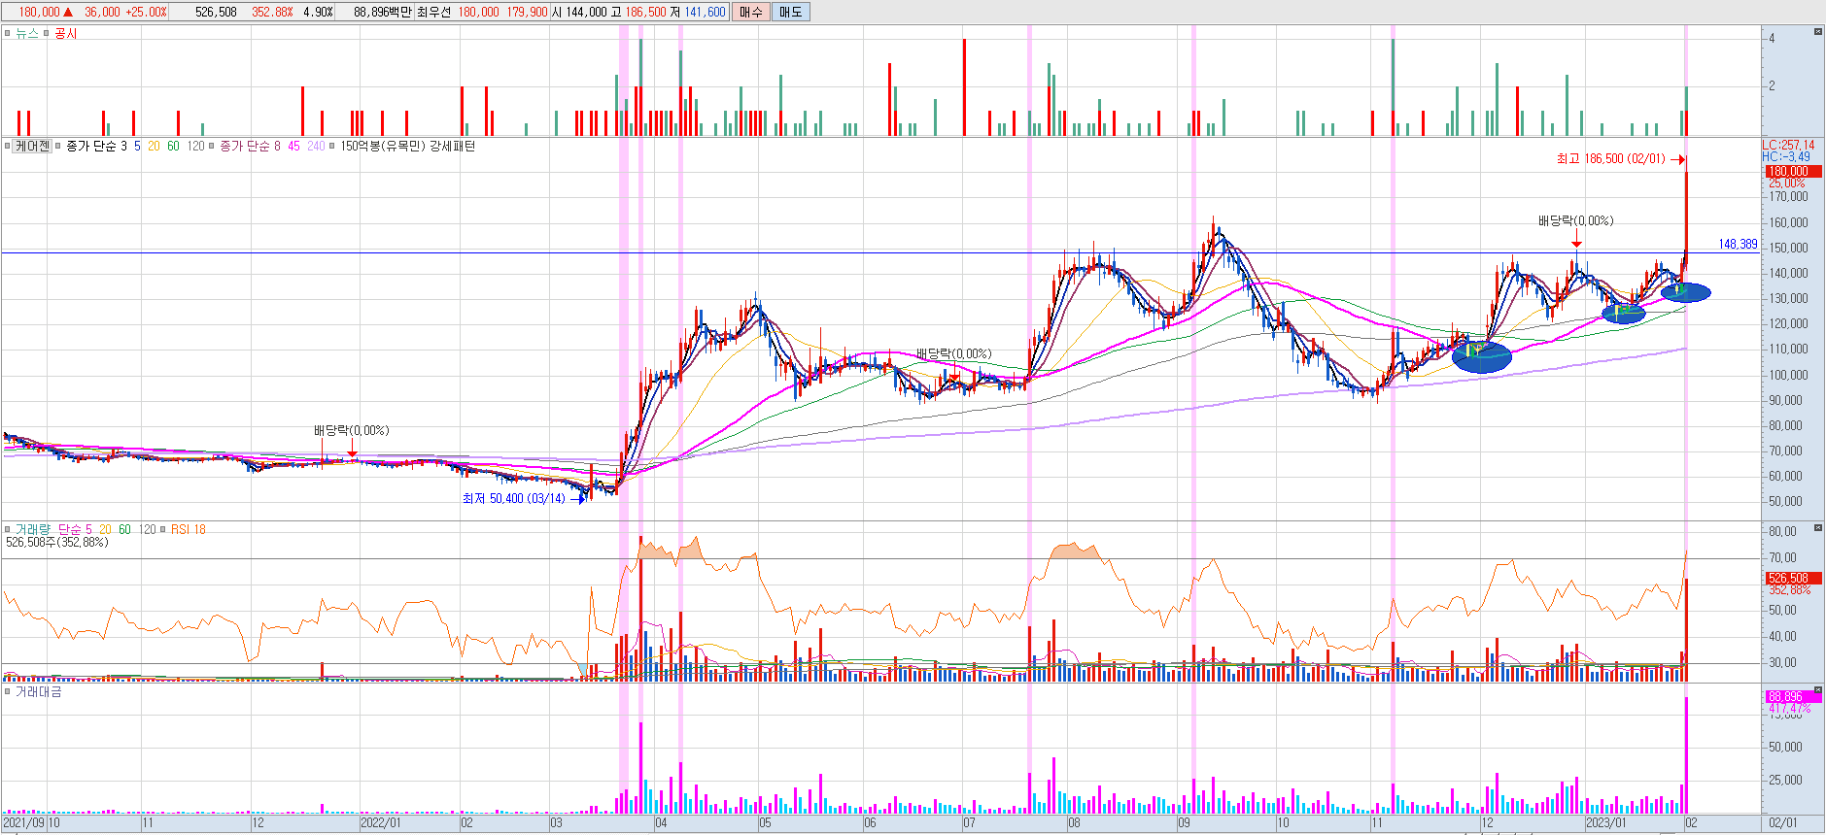Viewport: 1826px width, 835px height.
Task: Click the 최우선 label in header
Action: click(434, 12)
